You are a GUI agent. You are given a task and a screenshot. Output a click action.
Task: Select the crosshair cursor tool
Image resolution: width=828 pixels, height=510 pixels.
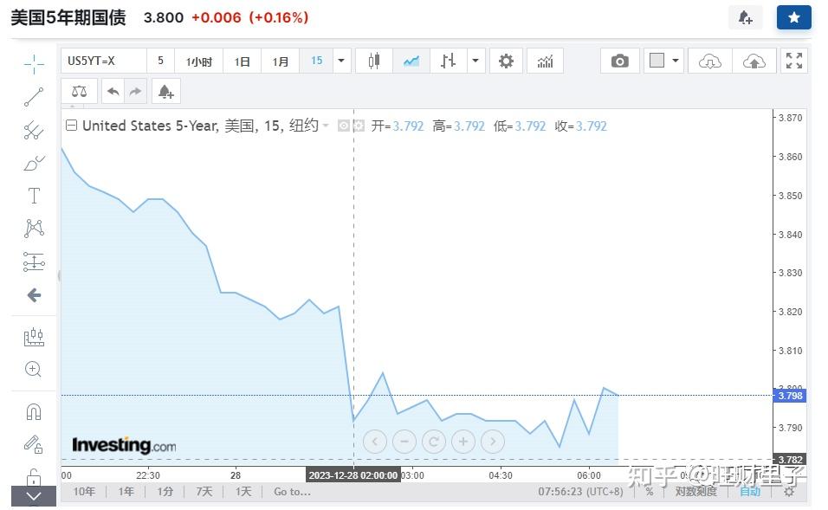(34, 63)
